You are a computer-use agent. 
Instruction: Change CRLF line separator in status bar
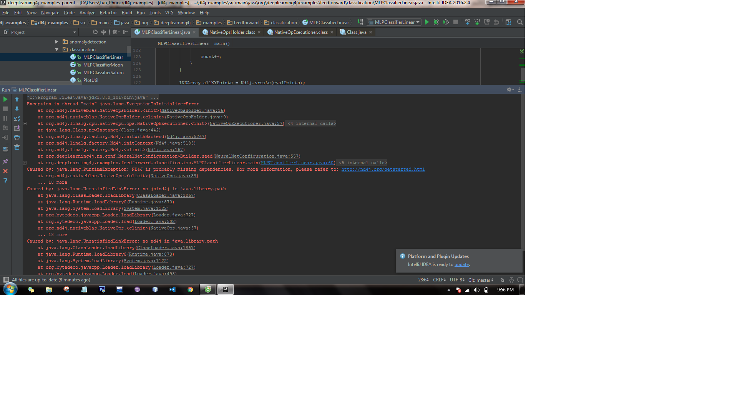[x=439, y=280]
